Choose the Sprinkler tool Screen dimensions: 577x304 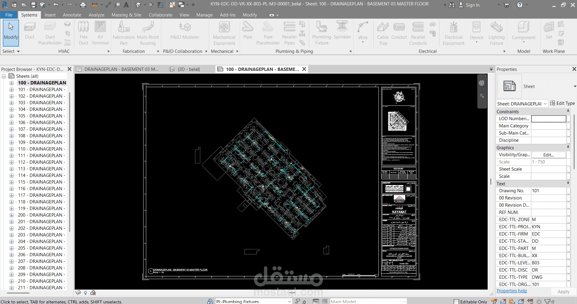click(x=342, y=30)
